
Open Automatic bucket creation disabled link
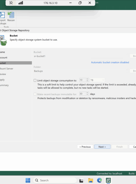pos(110,62)
